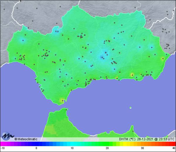
Task: Click the 10 label on temperature scale
Action: [x=72, y=148]
